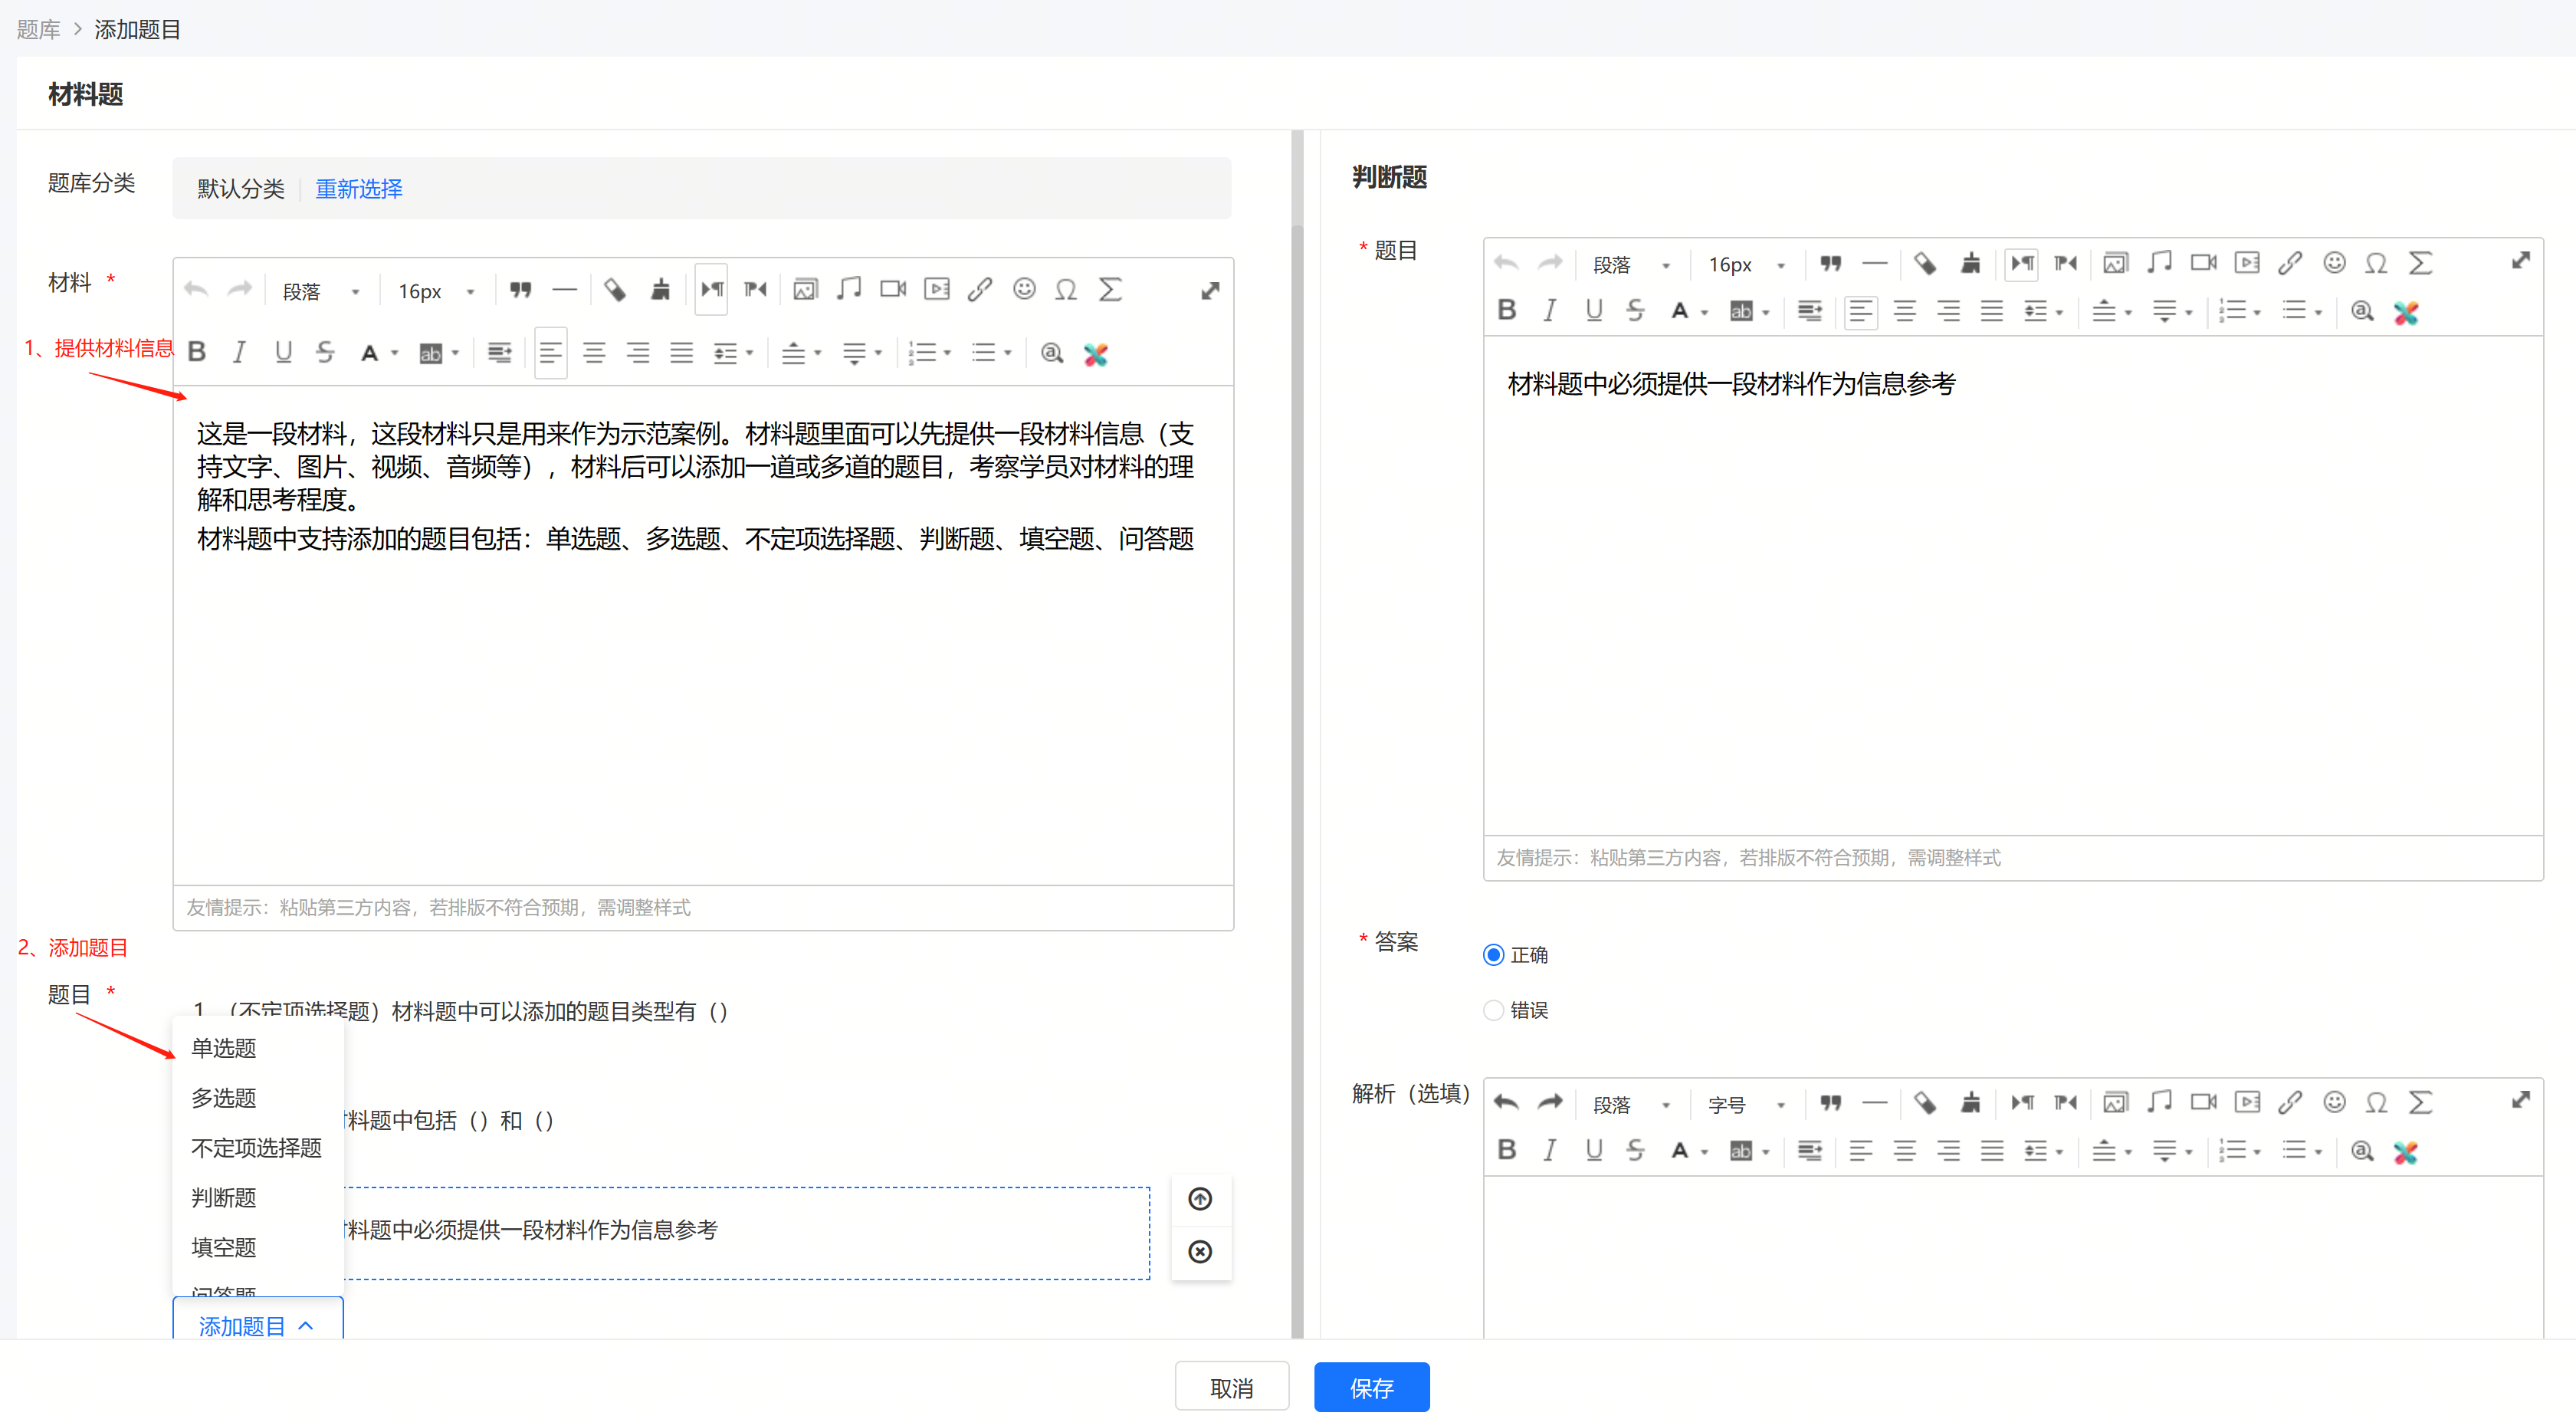The width and height of the screenshot is (2576, 1419).
Task: Click find and replace in 材料 editor
Action: pyautogui.click(x=1051, y=352)
